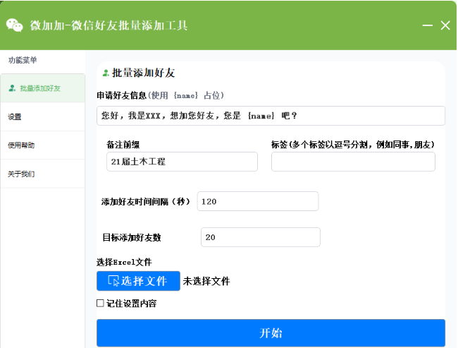Click the green person icon in page heading
Screen dimensions: 458x348
106,73
